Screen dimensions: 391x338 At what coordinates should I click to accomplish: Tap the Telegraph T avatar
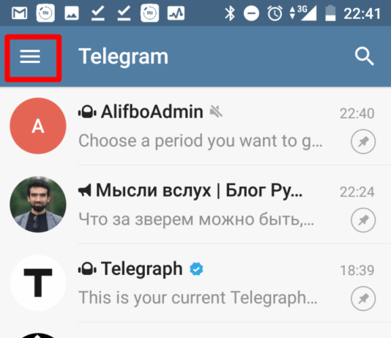tap(38, 282)
